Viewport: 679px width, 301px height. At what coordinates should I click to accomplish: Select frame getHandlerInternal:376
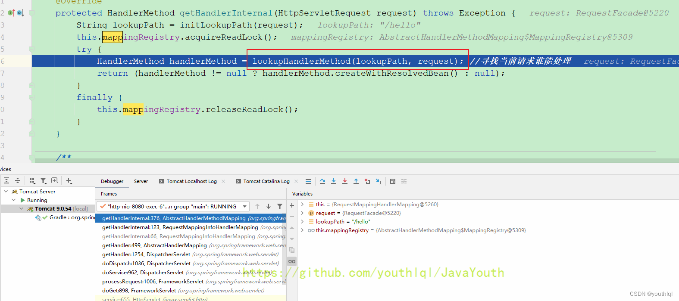[x=191, y=218]
